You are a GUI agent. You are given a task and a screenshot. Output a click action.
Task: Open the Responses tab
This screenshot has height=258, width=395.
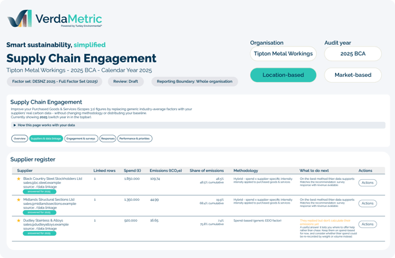point(108,139)
